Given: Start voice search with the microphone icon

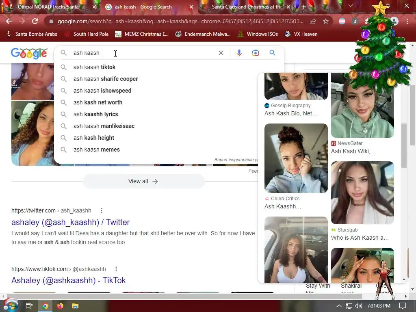Looking at the screenshot, I should (x=239, y=53).
